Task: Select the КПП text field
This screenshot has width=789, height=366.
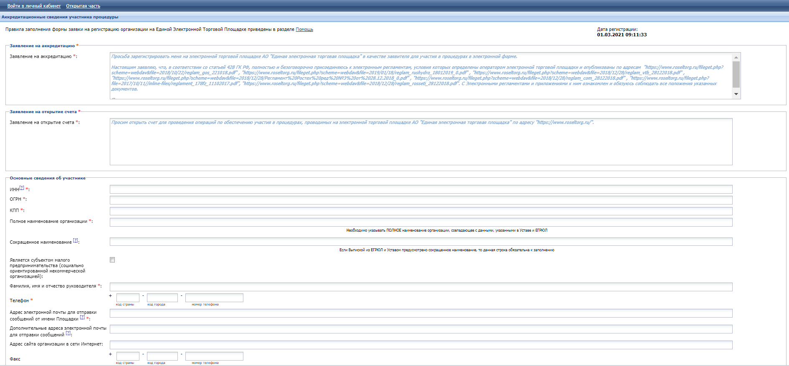Action: 421,211
